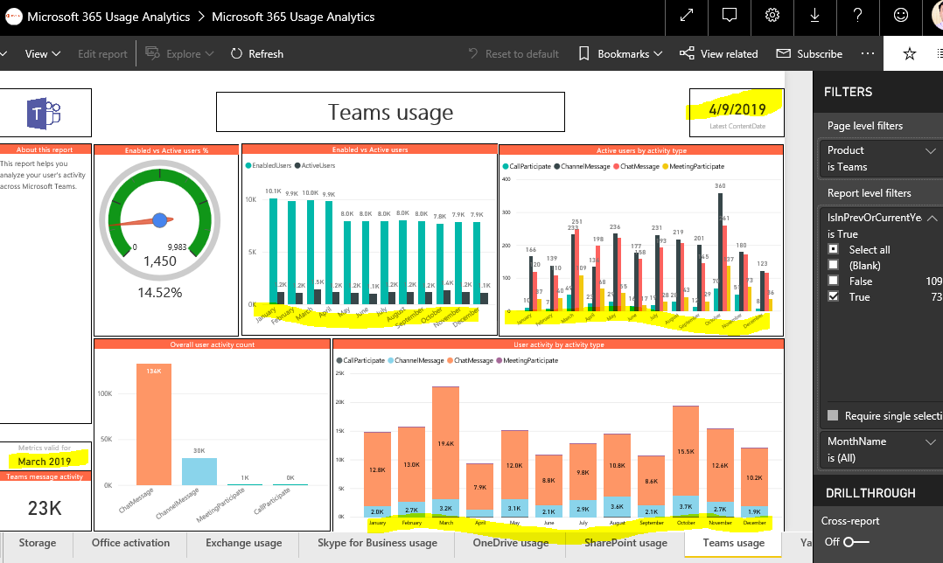The width and height of the screenshot is (943, 563).
Task: Click the feedback smiley face icon
Action: [x=900, y=17]
